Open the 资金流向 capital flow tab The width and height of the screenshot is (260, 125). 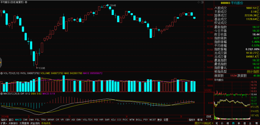[x=35, y=123]
